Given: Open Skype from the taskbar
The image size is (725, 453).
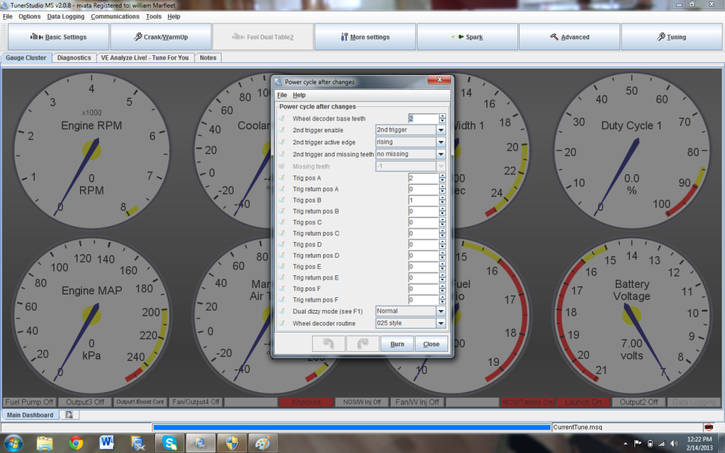Looking at the screenshot, I should click(x=169, y=443).
